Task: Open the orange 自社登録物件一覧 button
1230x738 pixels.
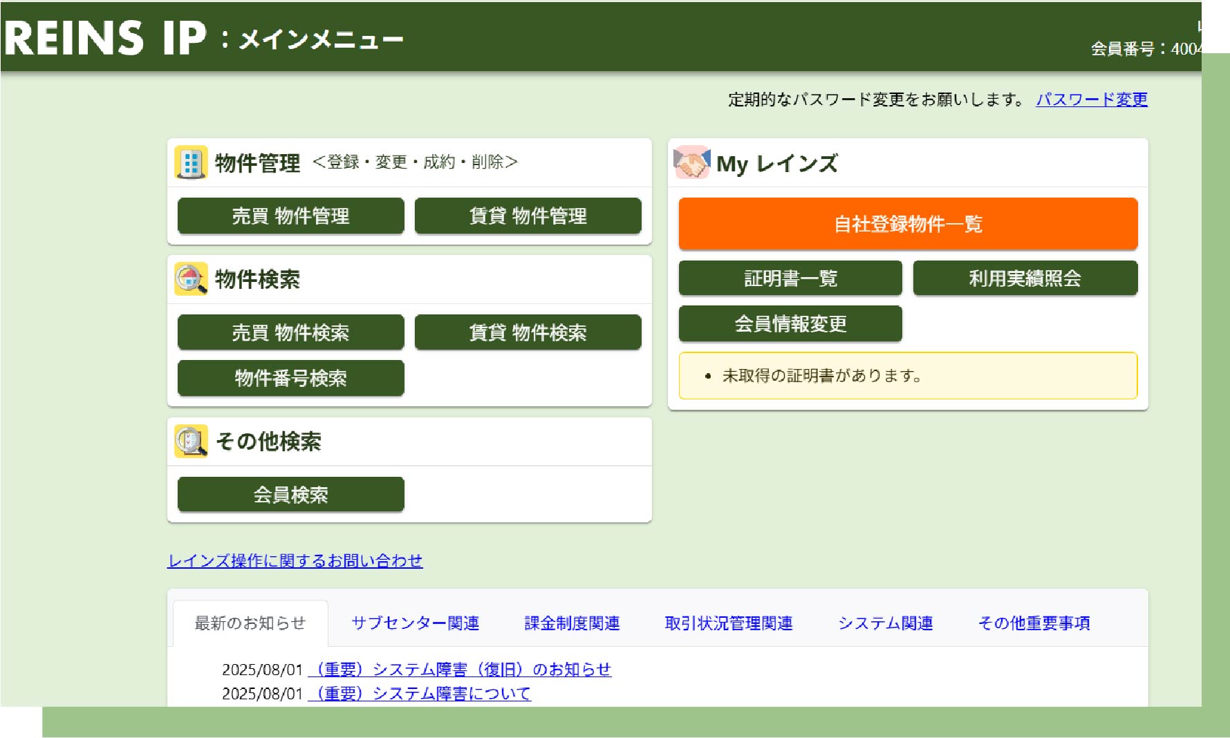Action: [x=907, y=224]
